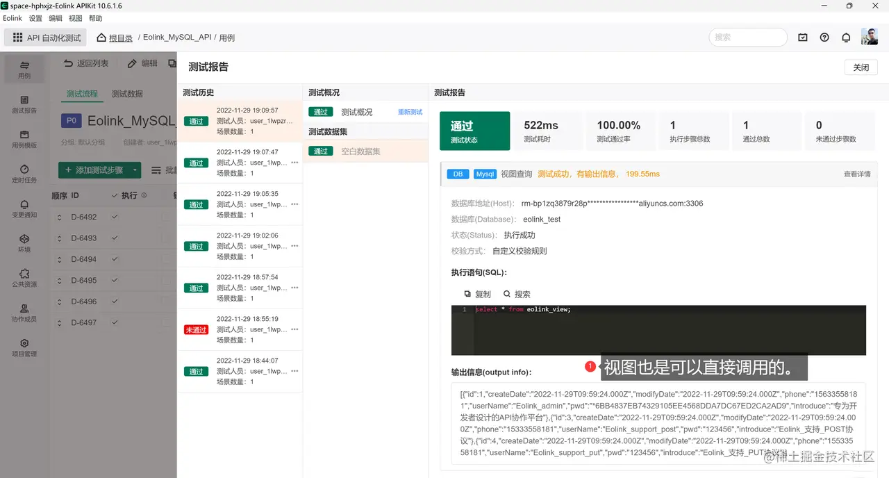Select the 2022-11-29 19:09:57 test record
The image size is (889, 478).
click(240, 121)
